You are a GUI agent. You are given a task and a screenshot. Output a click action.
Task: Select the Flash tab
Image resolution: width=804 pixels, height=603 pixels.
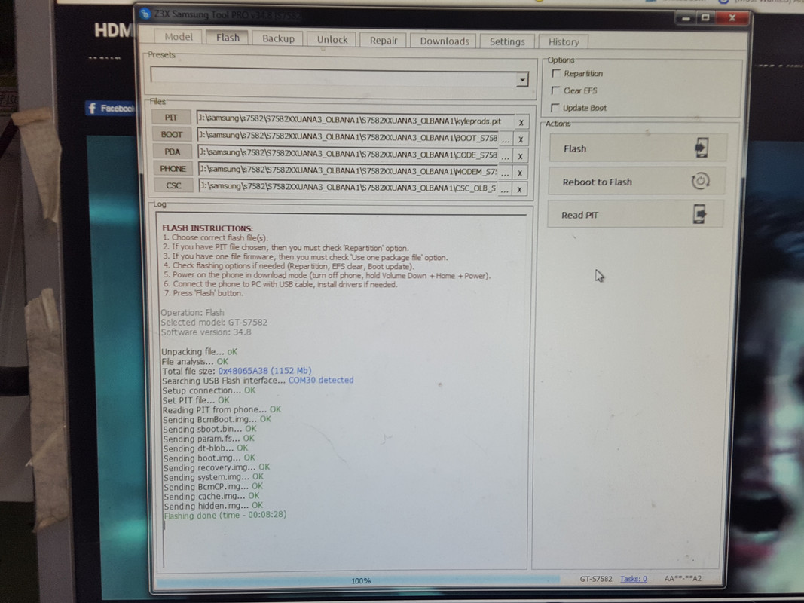pyautogui.click(x=228, y=38)
